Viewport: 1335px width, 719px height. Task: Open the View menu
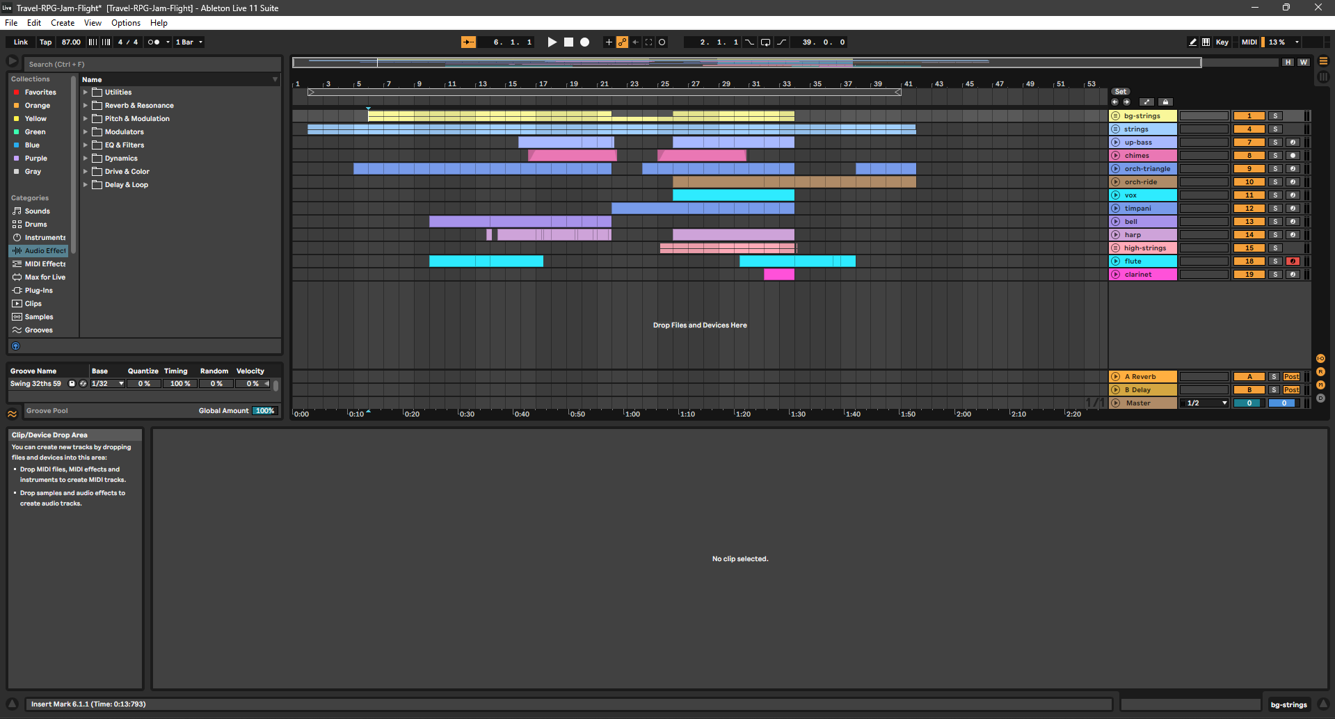93,23
